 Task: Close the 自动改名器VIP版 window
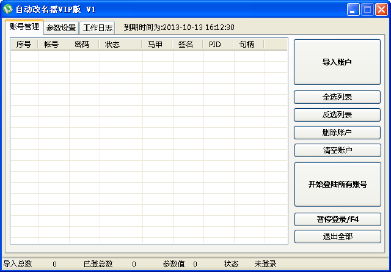click(x=381, y=10)
